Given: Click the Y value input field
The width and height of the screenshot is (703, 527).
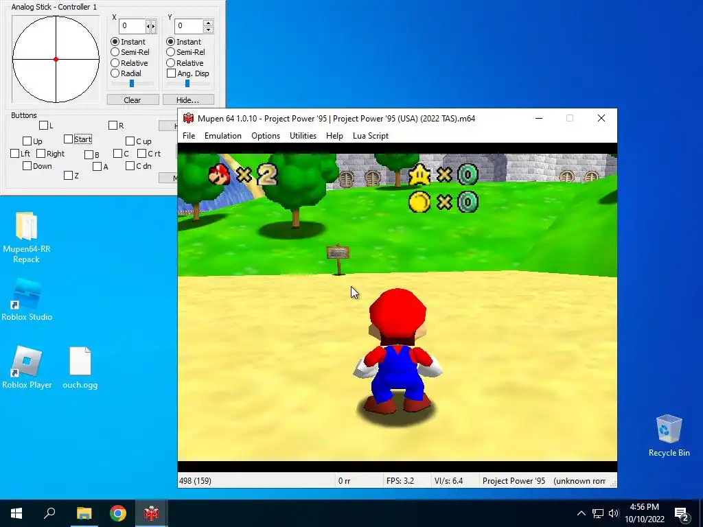Looking at the screenshot, I should (188, 26).
